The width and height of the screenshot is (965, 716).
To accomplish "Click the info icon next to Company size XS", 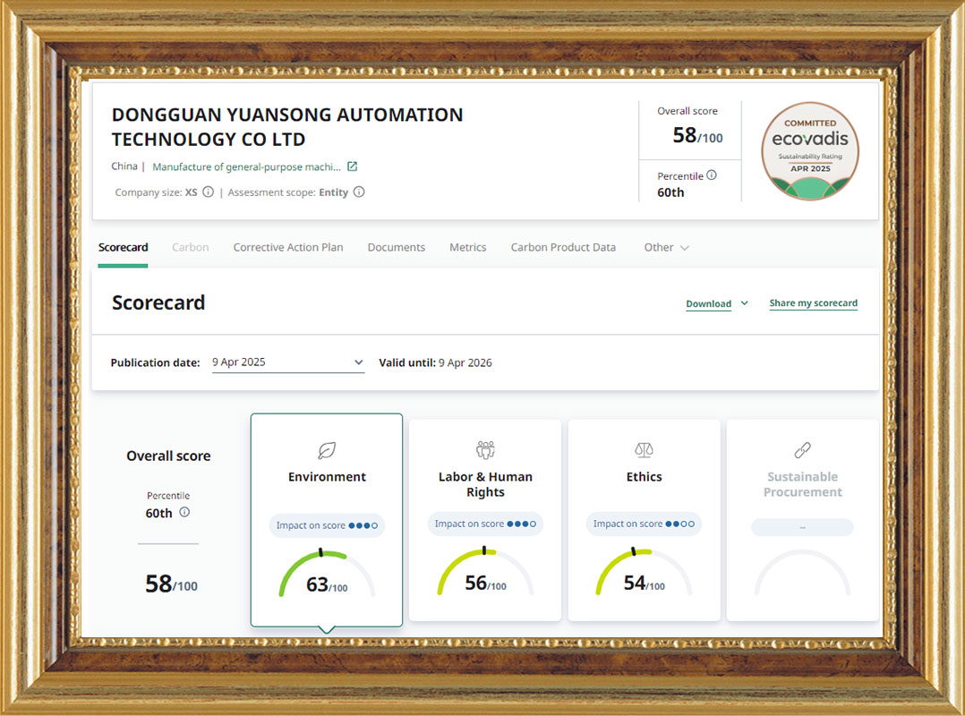I will pos(208,192).
